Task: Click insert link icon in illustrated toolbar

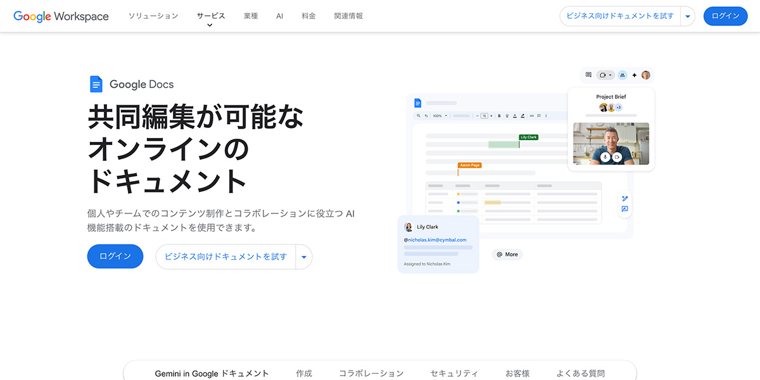Action: (x=531, y=116)
